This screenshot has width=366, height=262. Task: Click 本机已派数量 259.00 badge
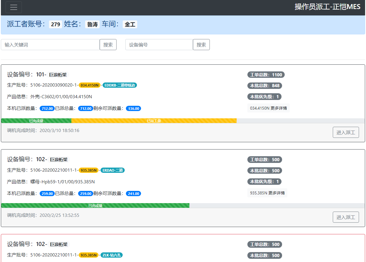[47, 194]
